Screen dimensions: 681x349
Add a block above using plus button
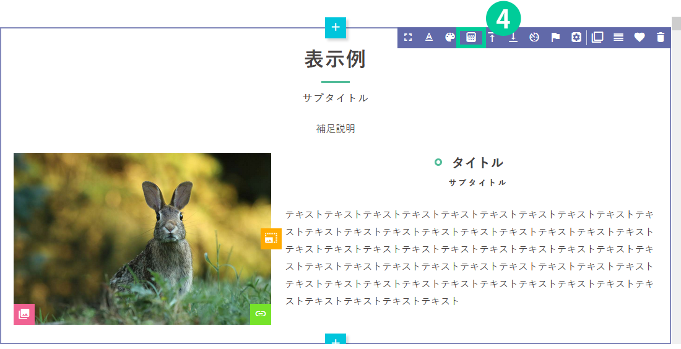336,27
